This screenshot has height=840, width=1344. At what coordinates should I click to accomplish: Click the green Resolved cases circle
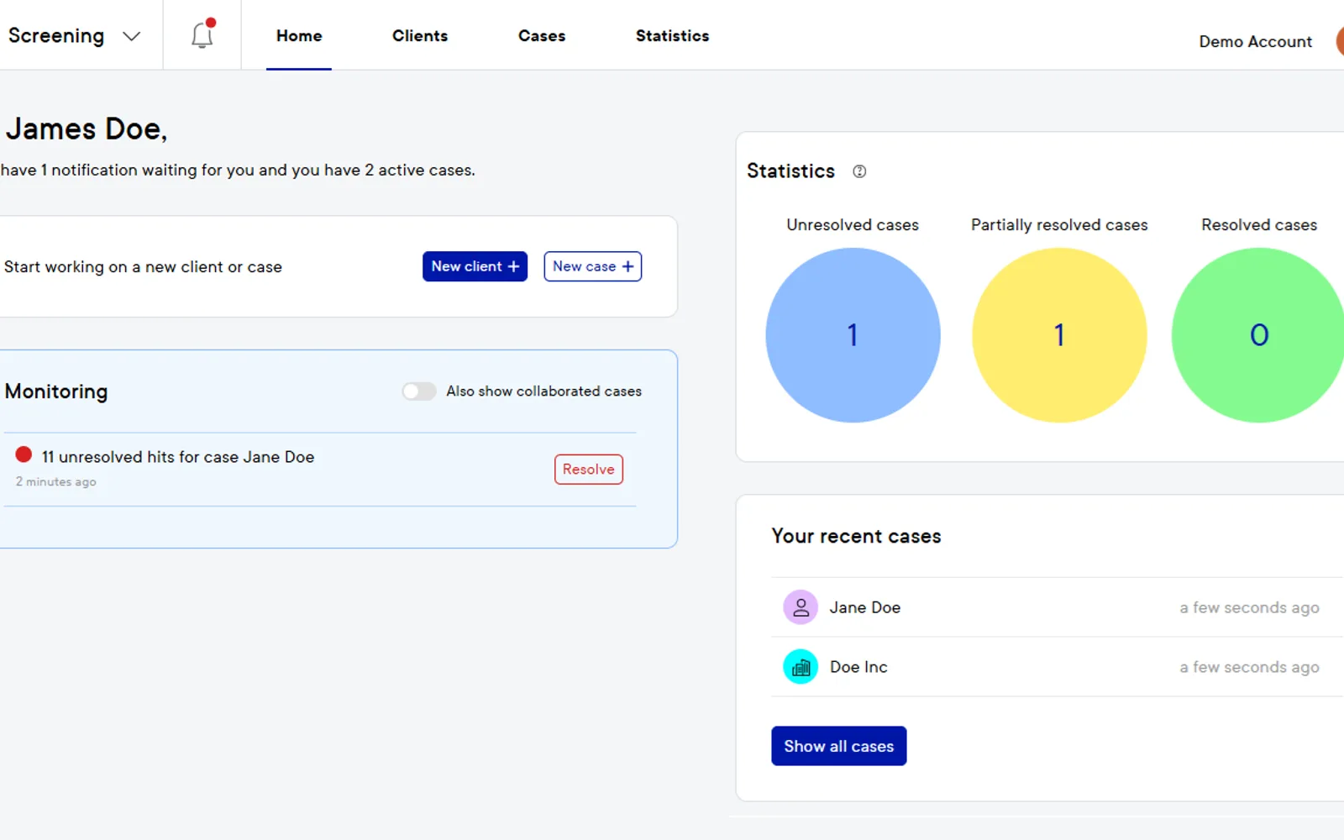(1258, 335)
